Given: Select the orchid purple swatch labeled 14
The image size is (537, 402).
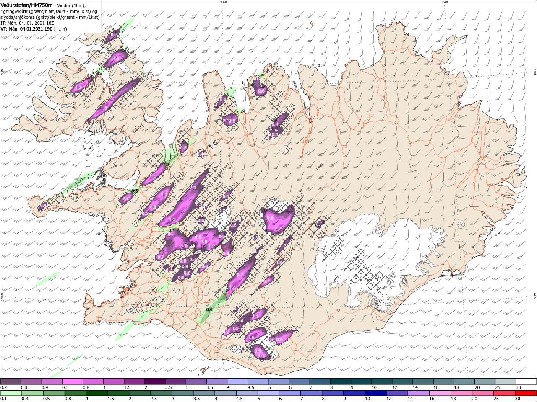Looking at the screenshot, I should point(418,393).
